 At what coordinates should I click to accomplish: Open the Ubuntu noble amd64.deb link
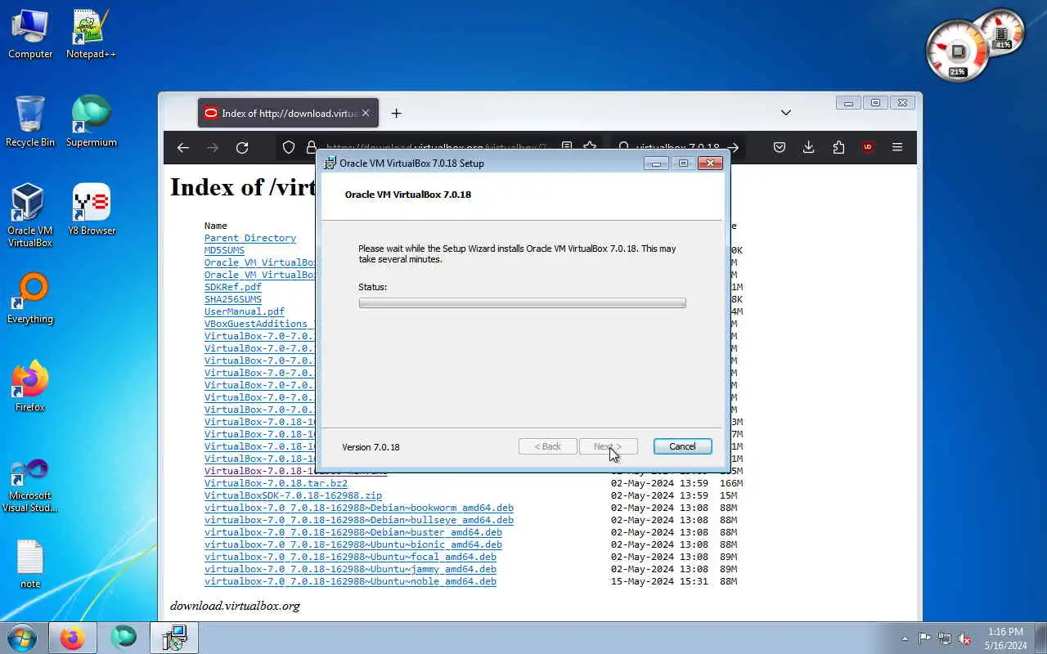pyautogui.click(x=350, y=581)
